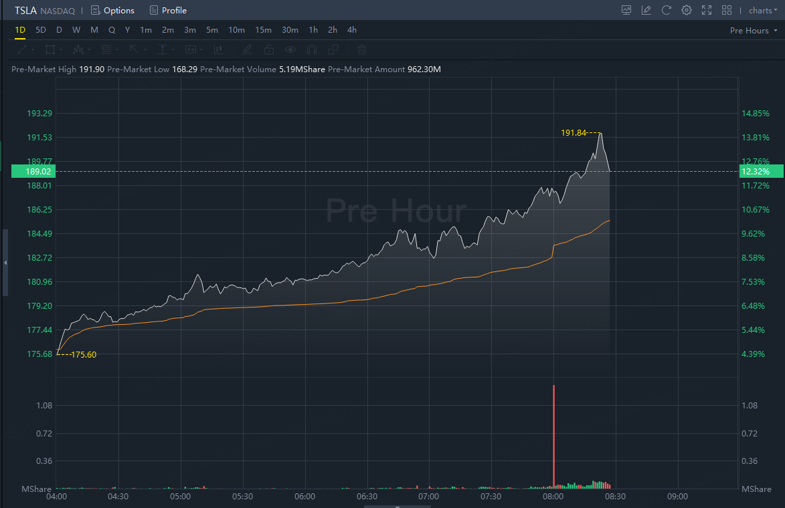Select the rectangle shape drawing tool
This screenshot has height=508, width=785.
pos(50,49)
